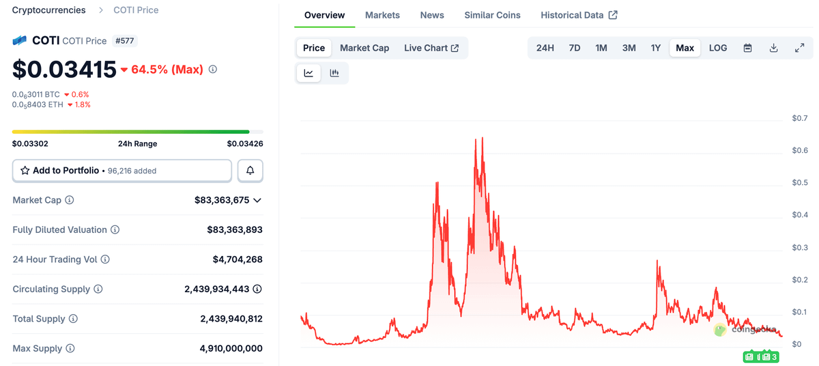Click info icon next to the 64.5% change

213,70
